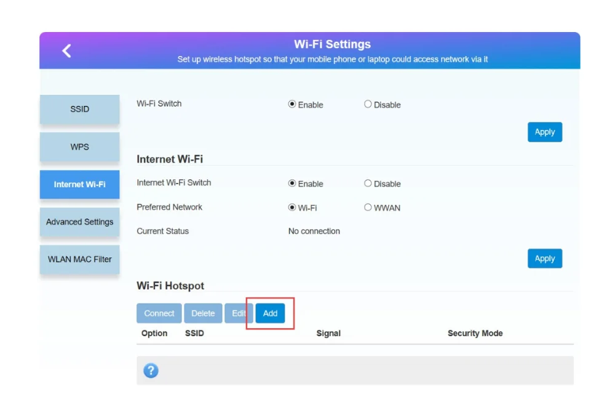Click the Delete hotspot button

(x=203, y=313)
